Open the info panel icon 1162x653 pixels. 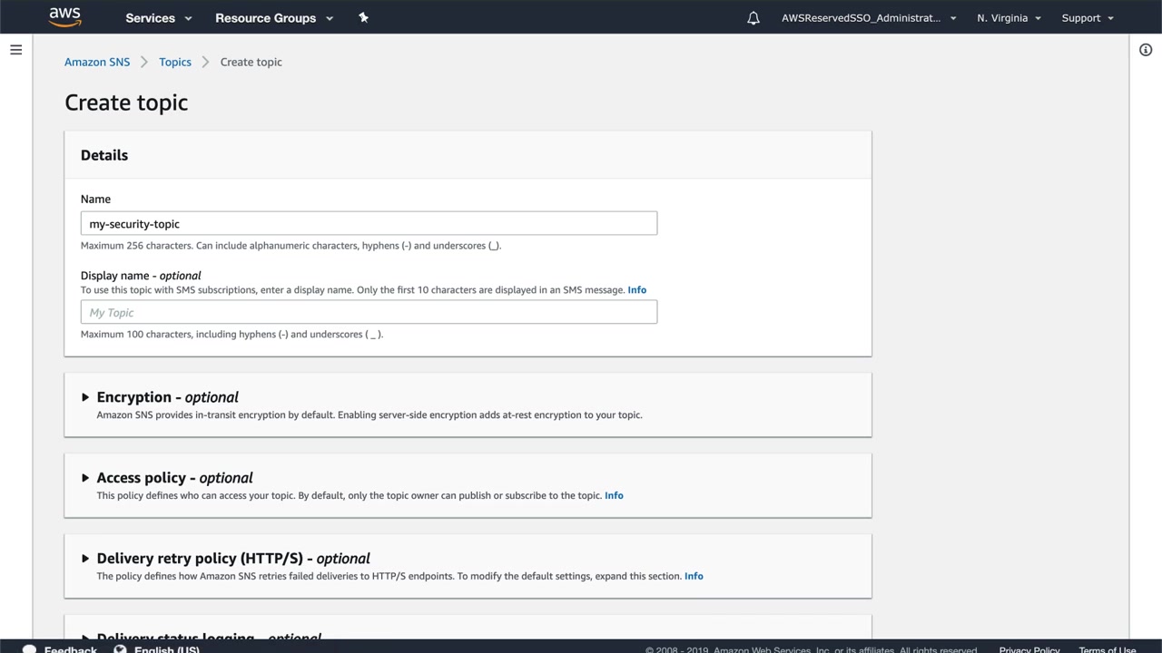point(1146,50)
